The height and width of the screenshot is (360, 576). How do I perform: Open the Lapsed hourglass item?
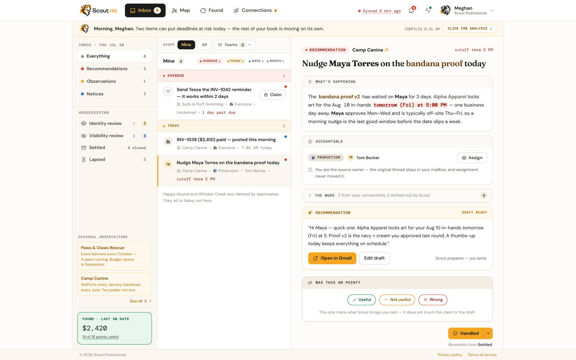click(x=114, y=159)
